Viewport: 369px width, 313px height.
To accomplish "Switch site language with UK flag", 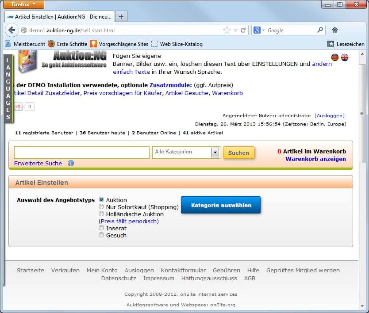I will click(345, 57).
